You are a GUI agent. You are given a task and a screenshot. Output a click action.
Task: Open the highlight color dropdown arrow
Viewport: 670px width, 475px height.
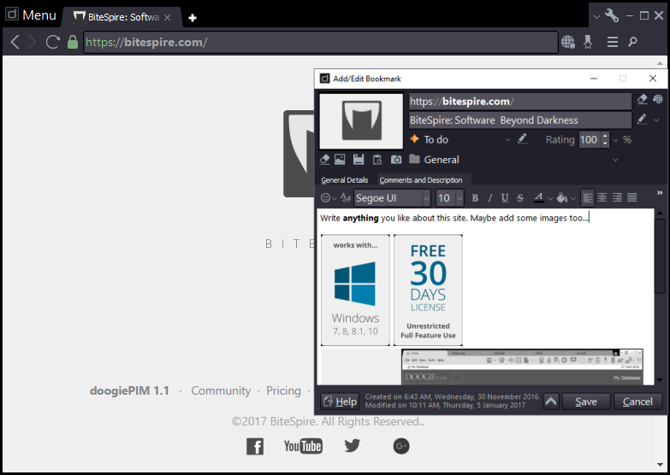tap(573, 198)
